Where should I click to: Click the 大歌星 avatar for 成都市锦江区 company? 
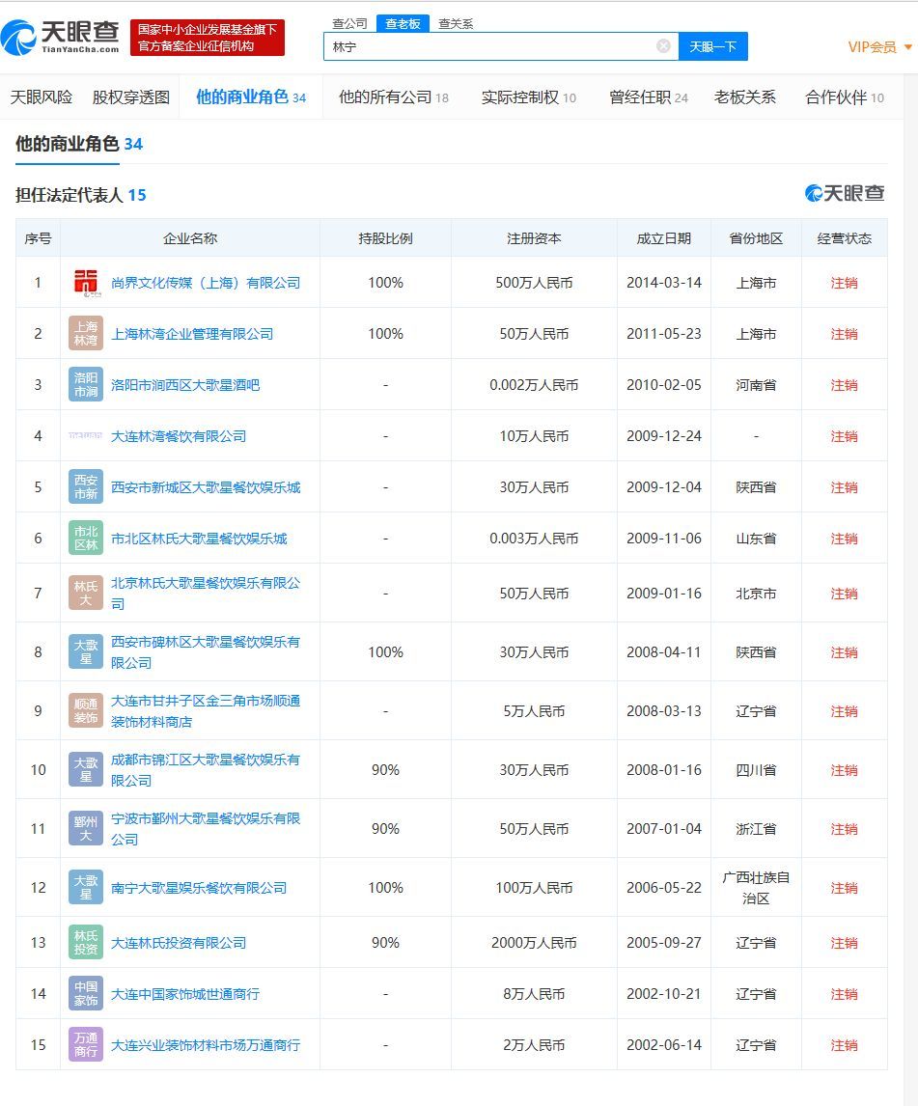86,769
